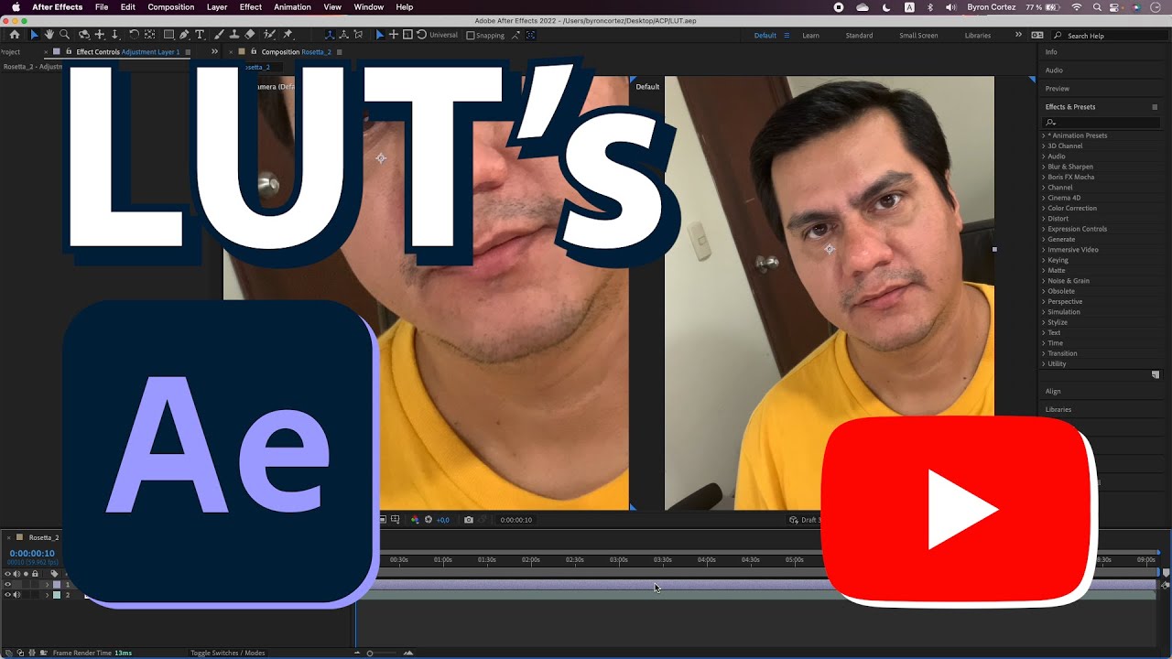Viewport: 1172px width, 659px height.
Task: Expand layer 1 properties in timeline
Action: (x=47, y=584)
